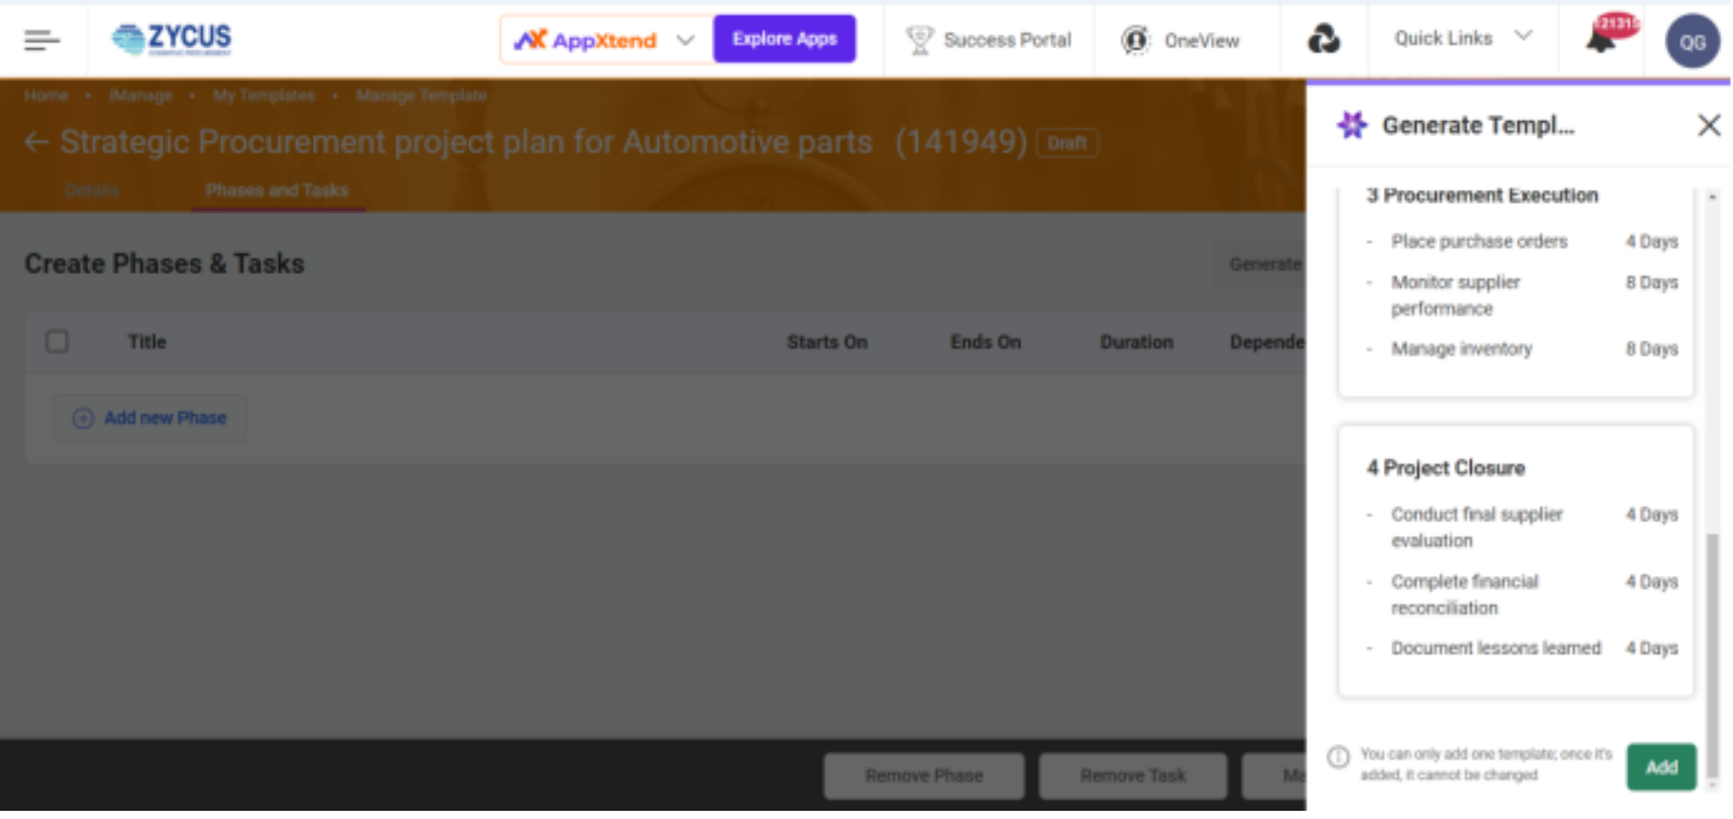1733x819 pixels.
Task: Switch to the Phases and Tasks tab
Action: click(x=277, y=190)
